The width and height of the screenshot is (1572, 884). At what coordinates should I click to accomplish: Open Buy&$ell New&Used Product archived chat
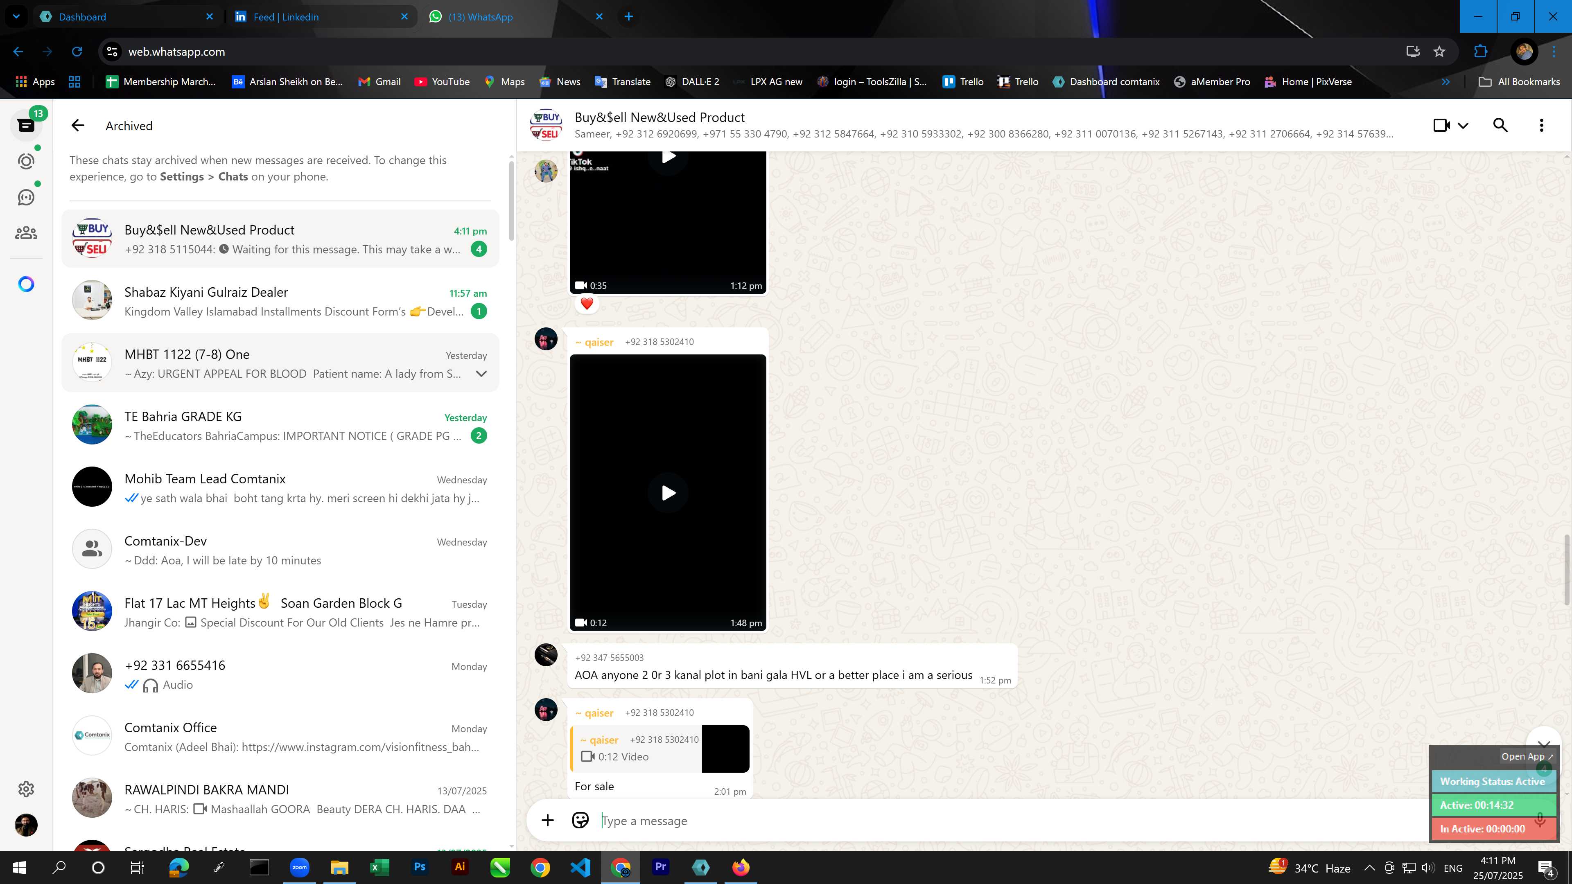280,239
